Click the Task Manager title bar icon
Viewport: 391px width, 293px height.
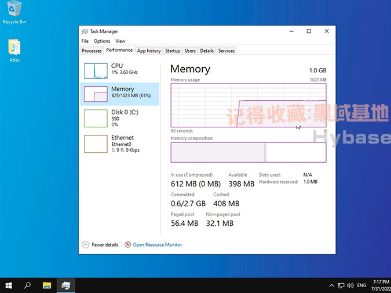[x=85, y=31]
